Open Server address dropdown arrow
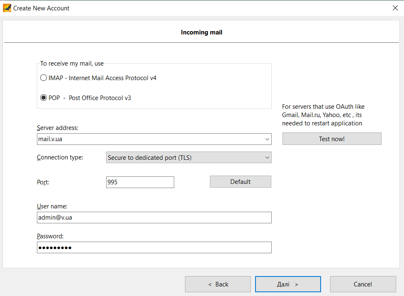404x296 pixels. (267, 139)
